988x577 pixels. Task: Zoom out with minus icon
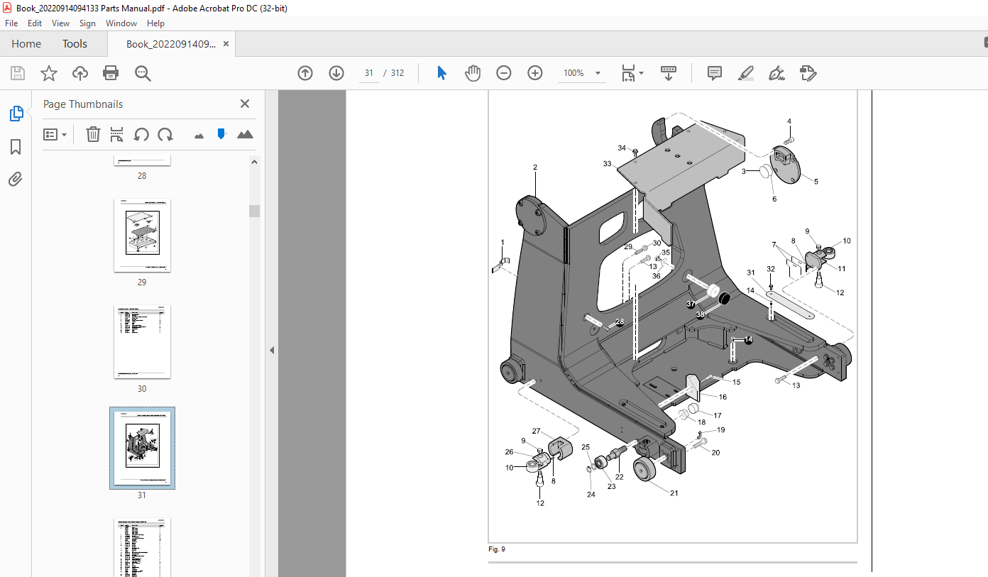point(504,73)
